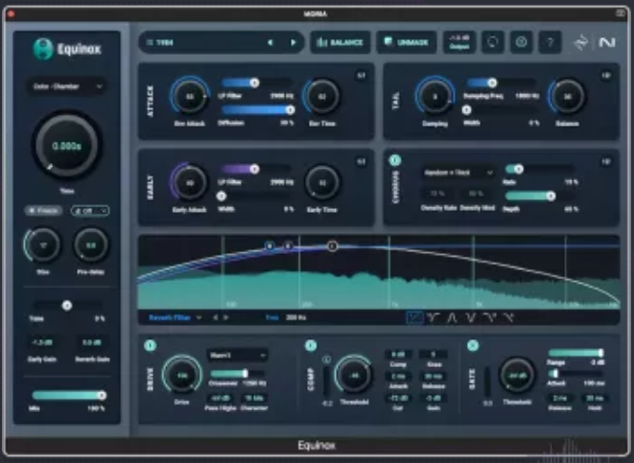Toggle the Chorus section power button
The height and width of the screenshot is (463, 634).
tap(395, 160)
